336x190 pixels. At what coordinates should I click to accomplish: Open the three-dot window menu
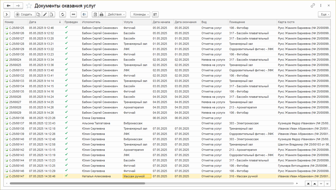coord(321,6)
